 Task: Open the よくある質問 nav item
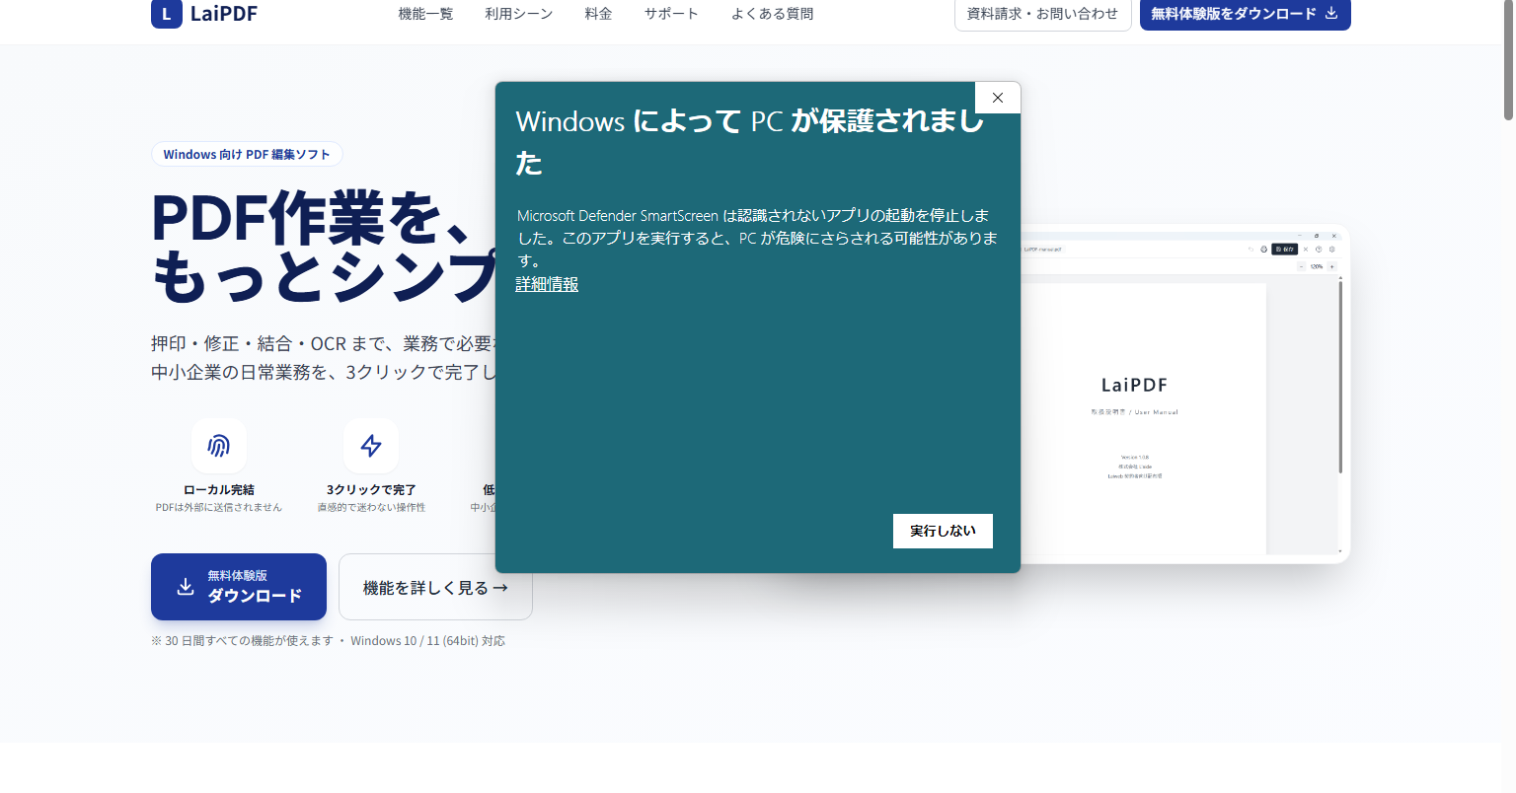pyautogui.click(x=772, y=14)
